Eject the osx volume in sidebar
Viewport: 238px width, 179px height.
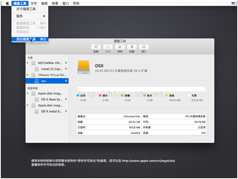pyautogui.click(x=66, y=81)
